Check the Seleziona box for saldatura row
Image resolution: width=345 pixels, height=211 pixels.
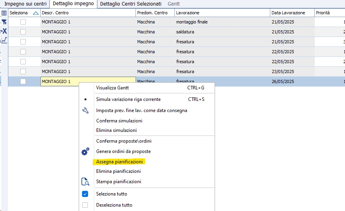[23, 32]
